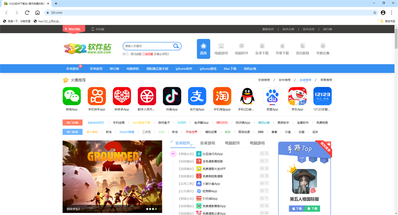Open the 京东App dog icon

(x=298, y=96)
